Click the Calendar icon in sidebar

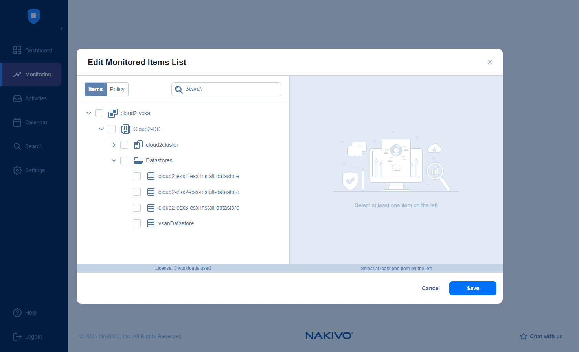tap(17, 122)
